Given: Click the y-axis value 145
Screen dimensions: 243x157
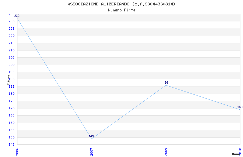Looking at the screenshot, I should pos(11,145).
